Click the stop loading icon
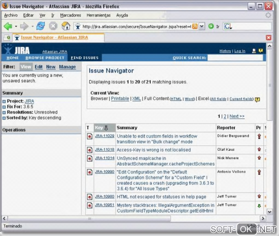Screen dimensions: 279x236 click(x=53, y=26)
